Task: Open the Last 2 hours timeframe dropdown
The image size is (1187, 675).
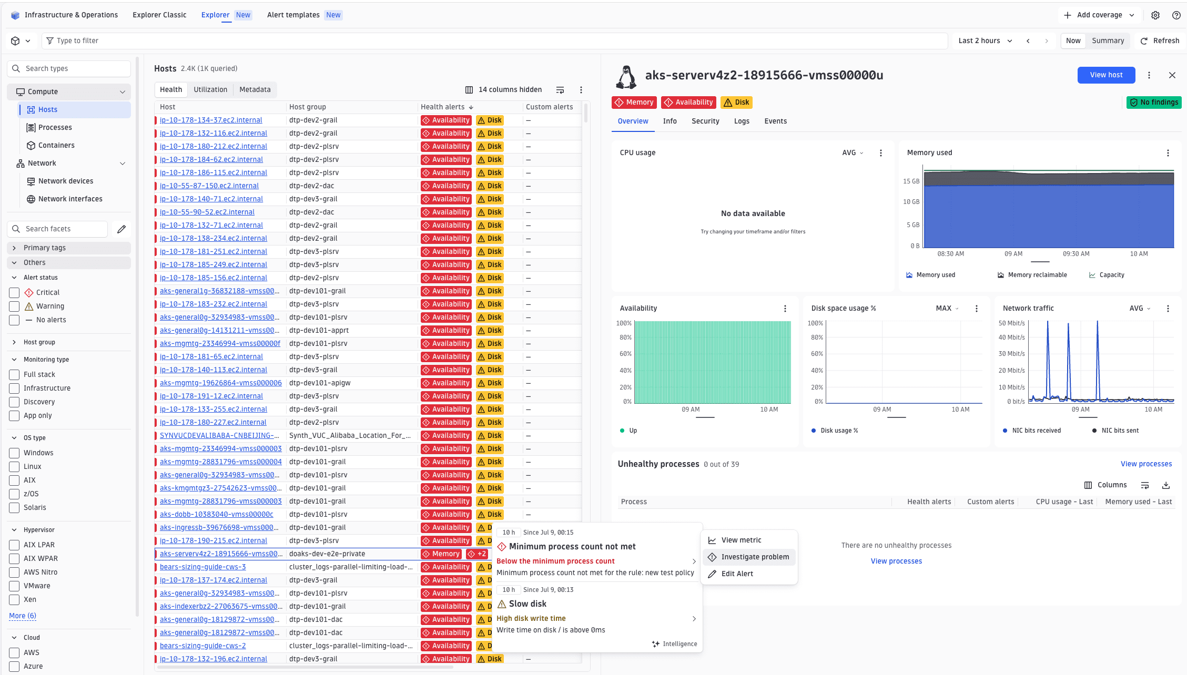Action: pyautogui.click(x=985, y=40)
